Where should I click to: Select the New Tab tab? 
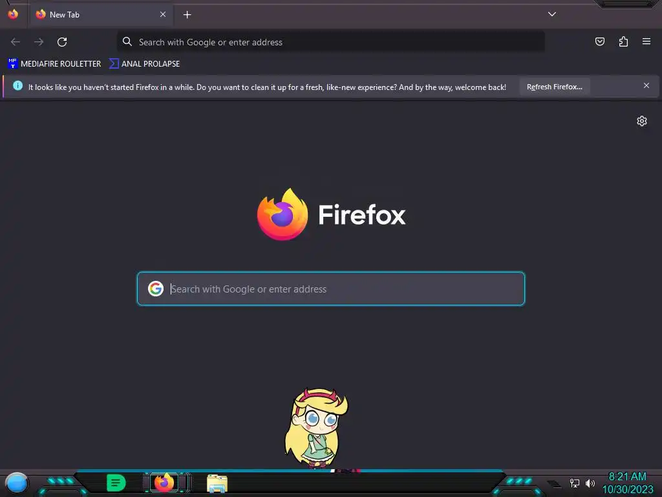pyautogui.click(x=100, y=15)
